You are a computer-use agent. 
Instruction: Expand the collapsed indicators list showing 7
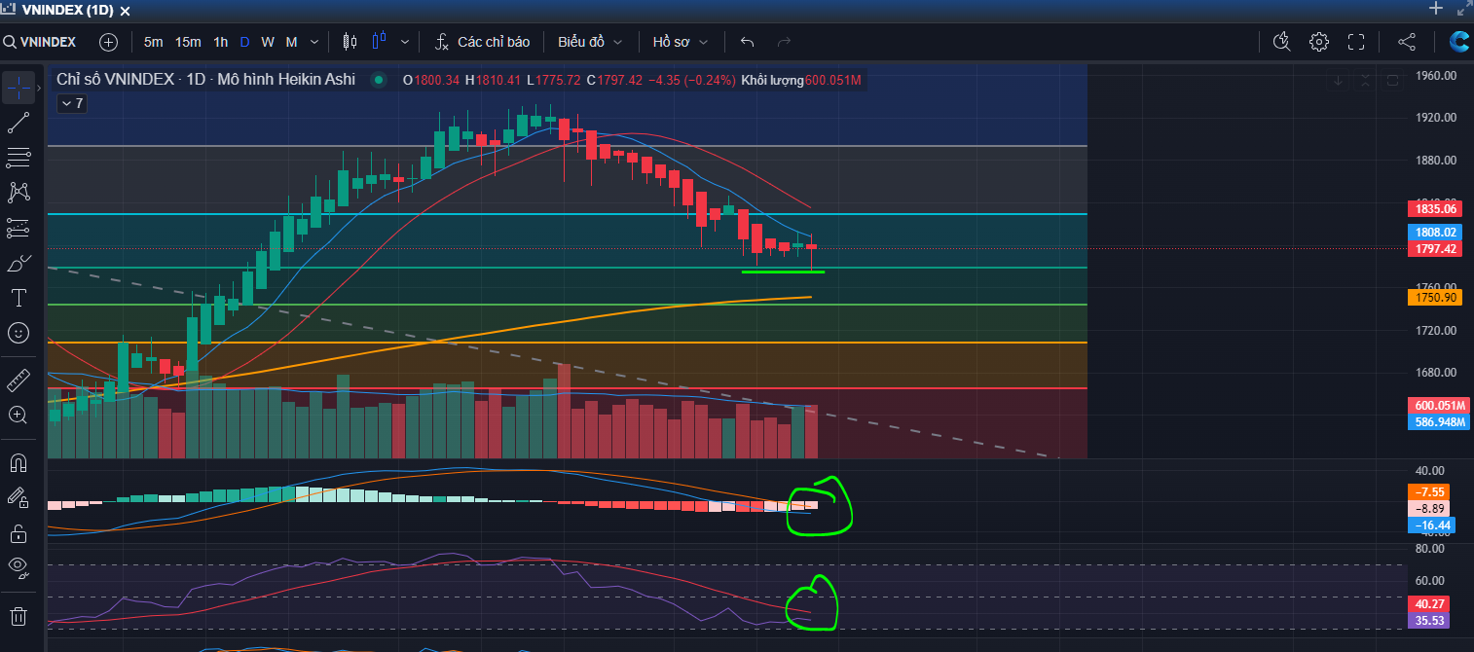tap(72, 103)
